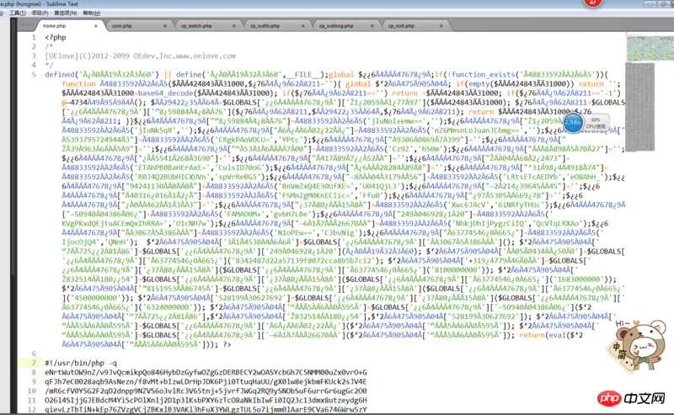Open the 工具(T) menu
The image size is (674, 415).
(x=17, y=13)
